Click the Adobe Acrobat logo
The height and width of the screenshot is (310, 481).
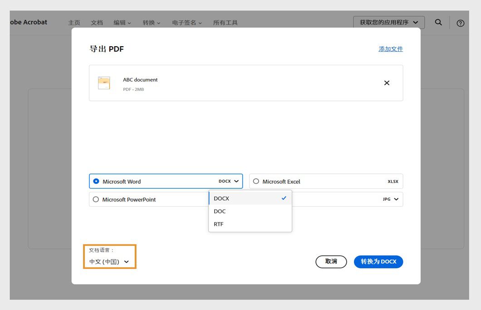[x=27, y=22]
